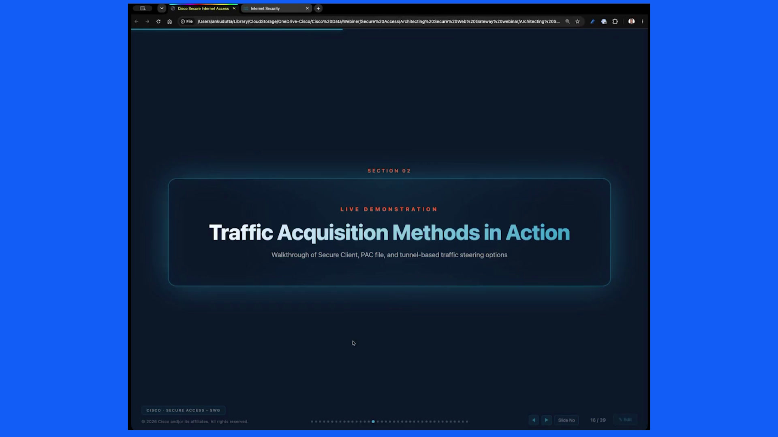The image size is (778, 437).
Task: Click the Slide No field
Action: [x=566, y=420]
